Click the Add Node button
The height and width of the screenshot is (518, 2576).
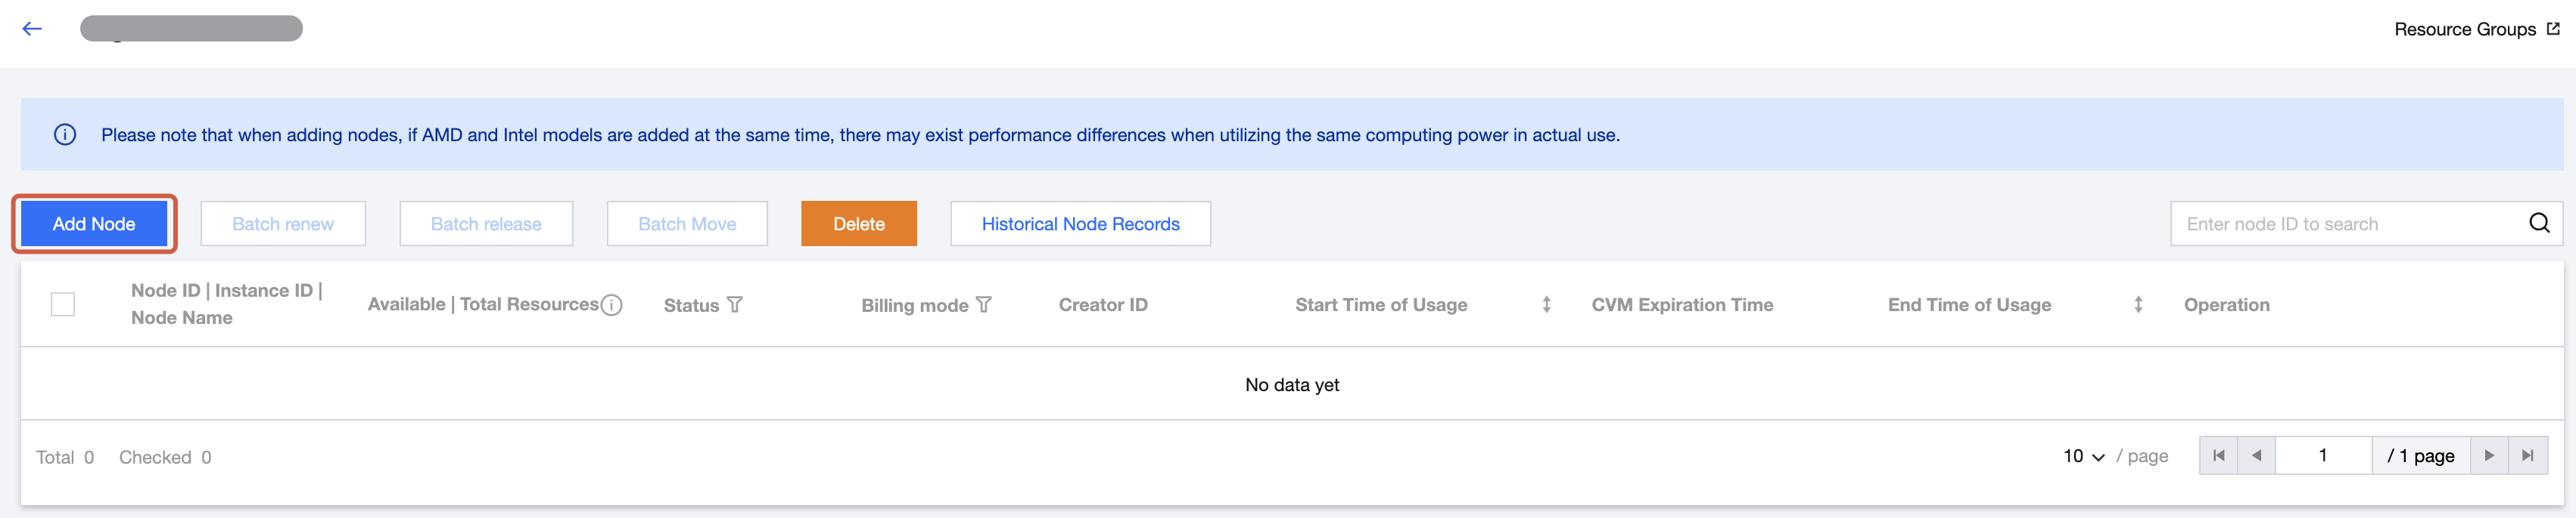tap(94, 224)
